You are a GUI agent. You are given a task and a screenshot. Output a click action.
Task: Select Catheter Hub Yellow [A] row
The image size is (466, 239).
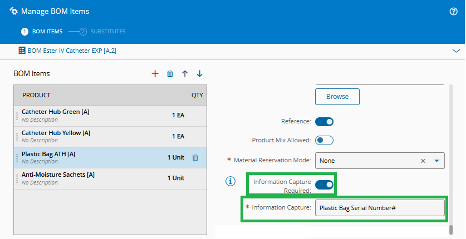point(110,137)
